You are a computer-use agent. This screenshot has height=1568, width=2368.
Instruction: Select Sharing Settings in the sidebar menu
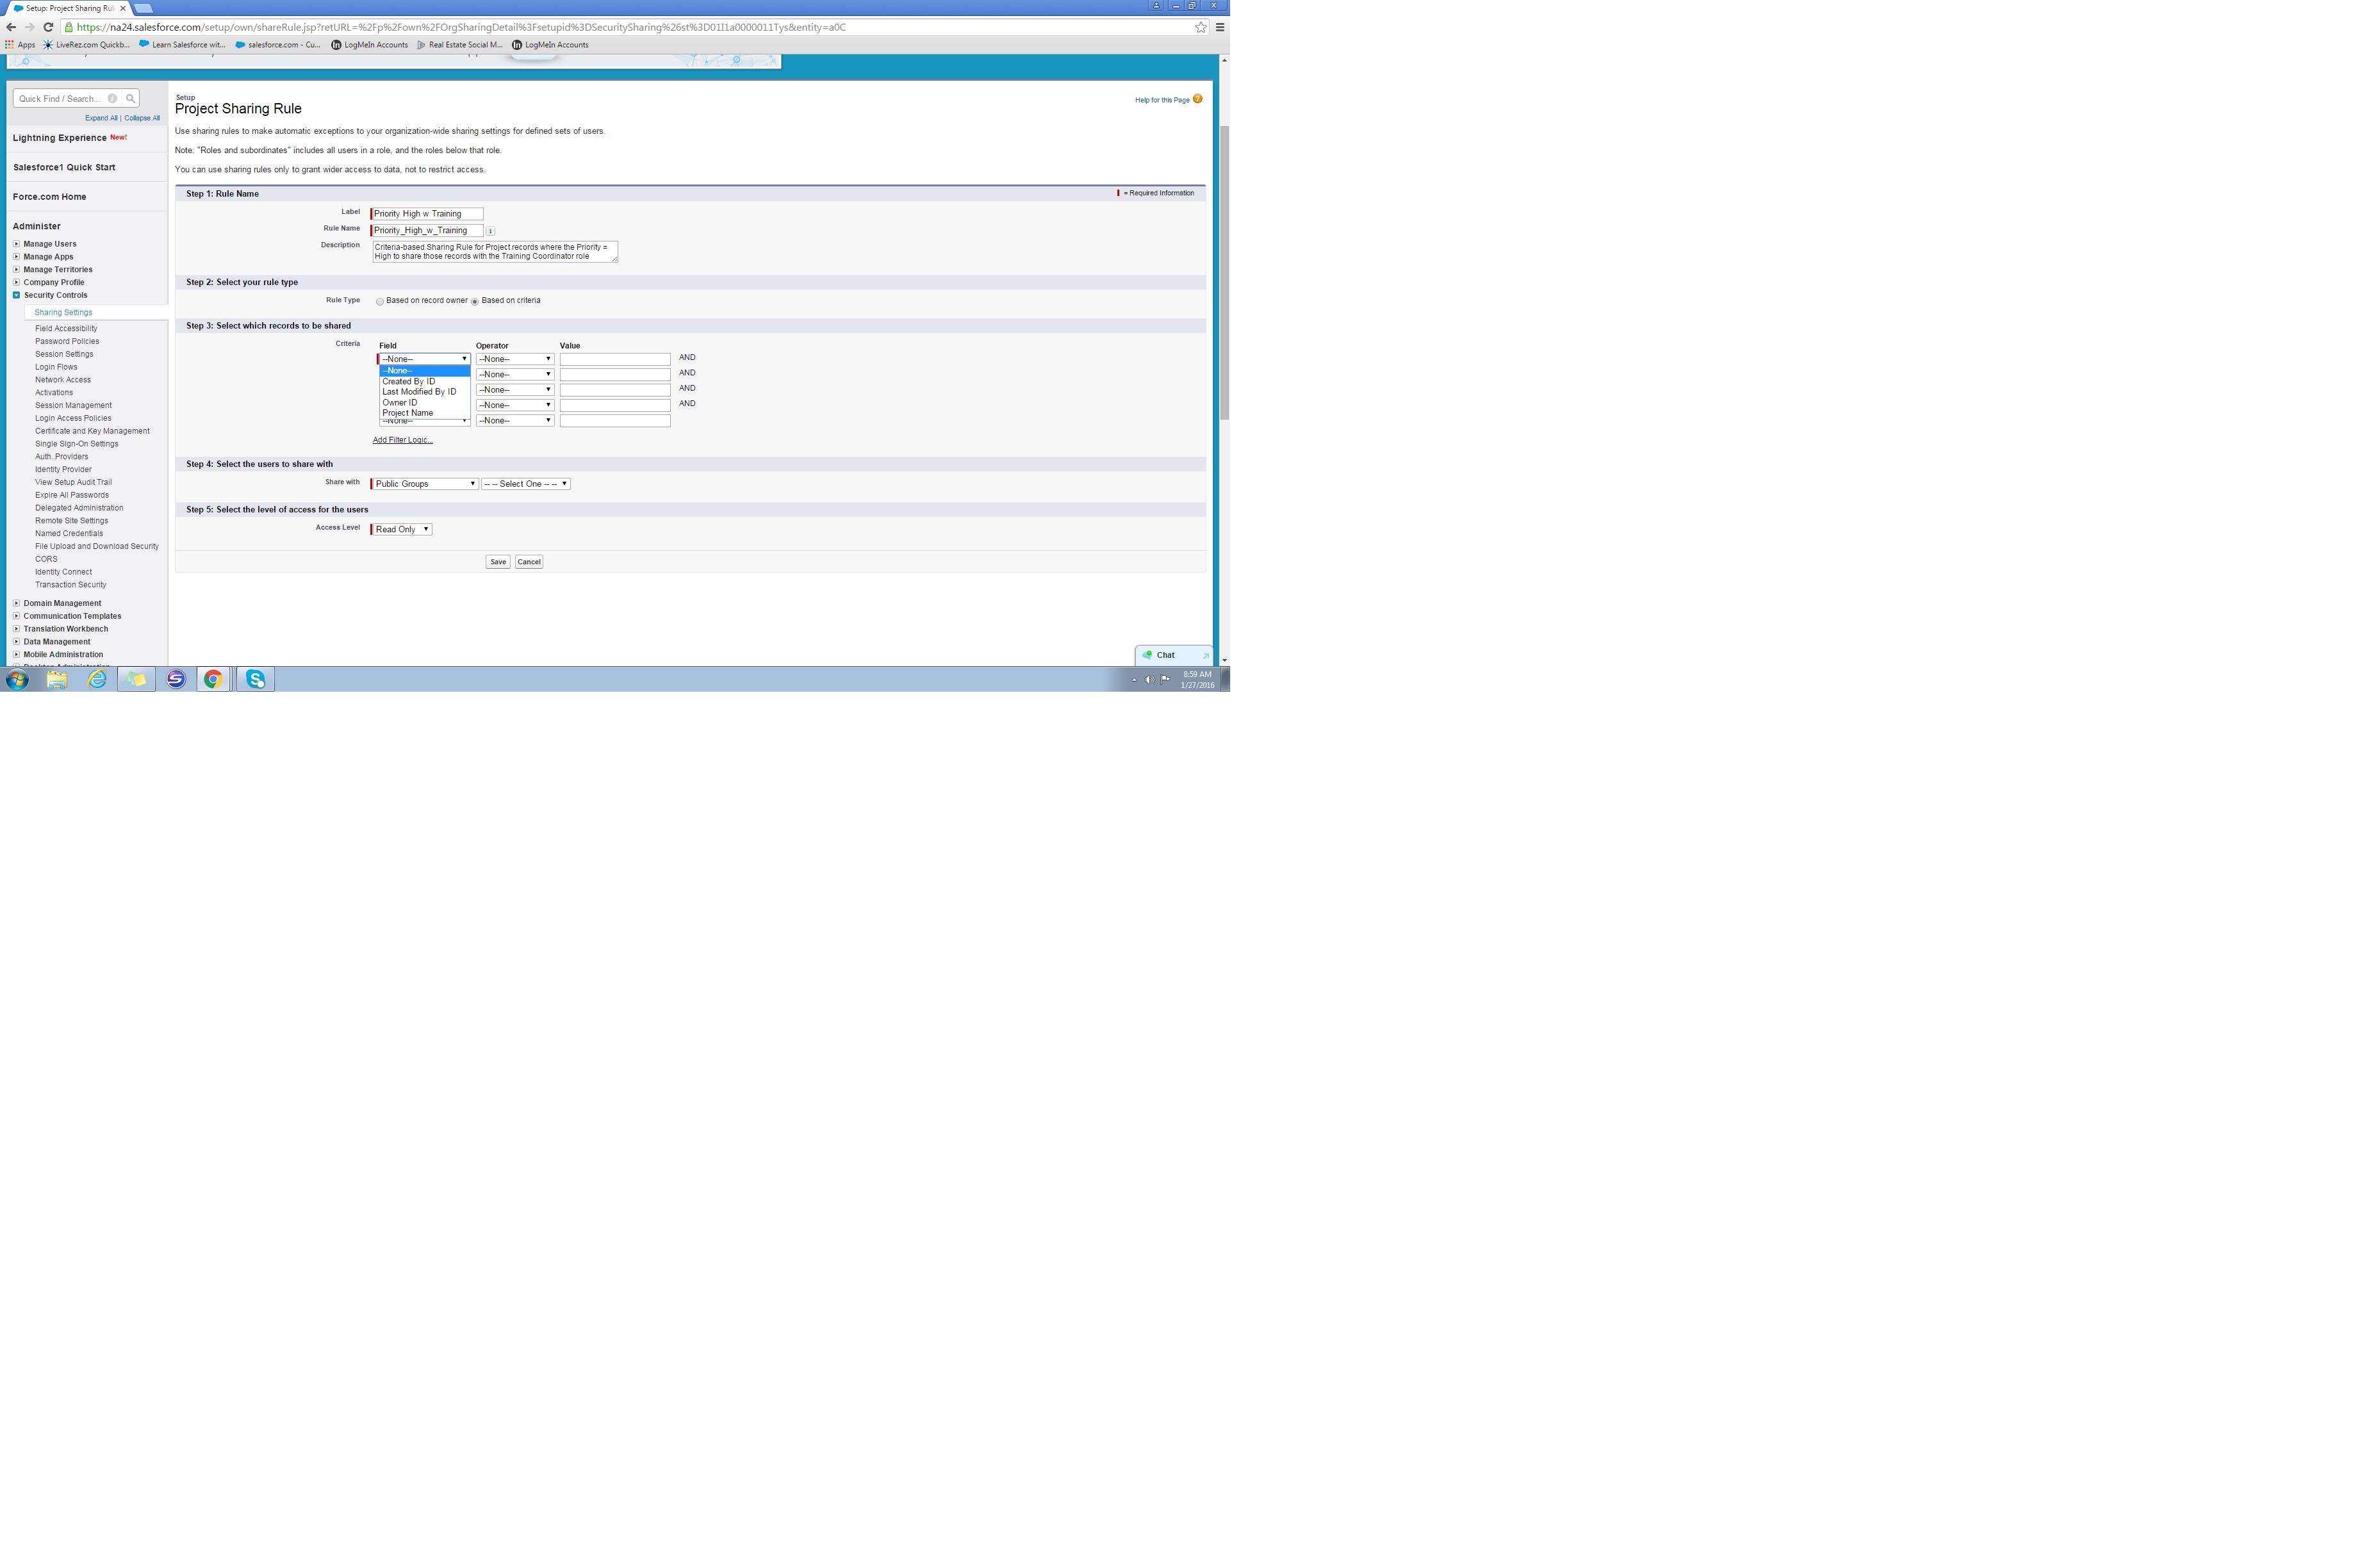click(x=63, y=312)
